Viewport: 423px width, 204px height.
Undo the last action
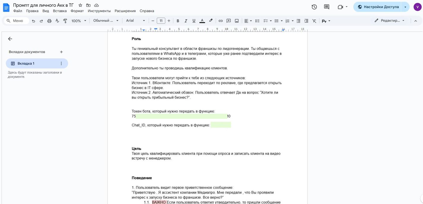click(34, 21)
